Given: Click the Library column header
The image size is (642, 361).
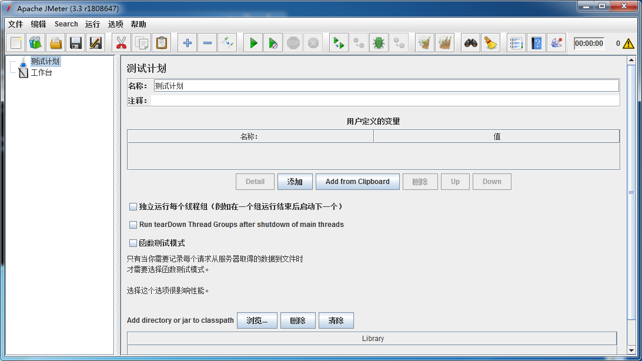Looking at the screenshot, I should [372, 339].
